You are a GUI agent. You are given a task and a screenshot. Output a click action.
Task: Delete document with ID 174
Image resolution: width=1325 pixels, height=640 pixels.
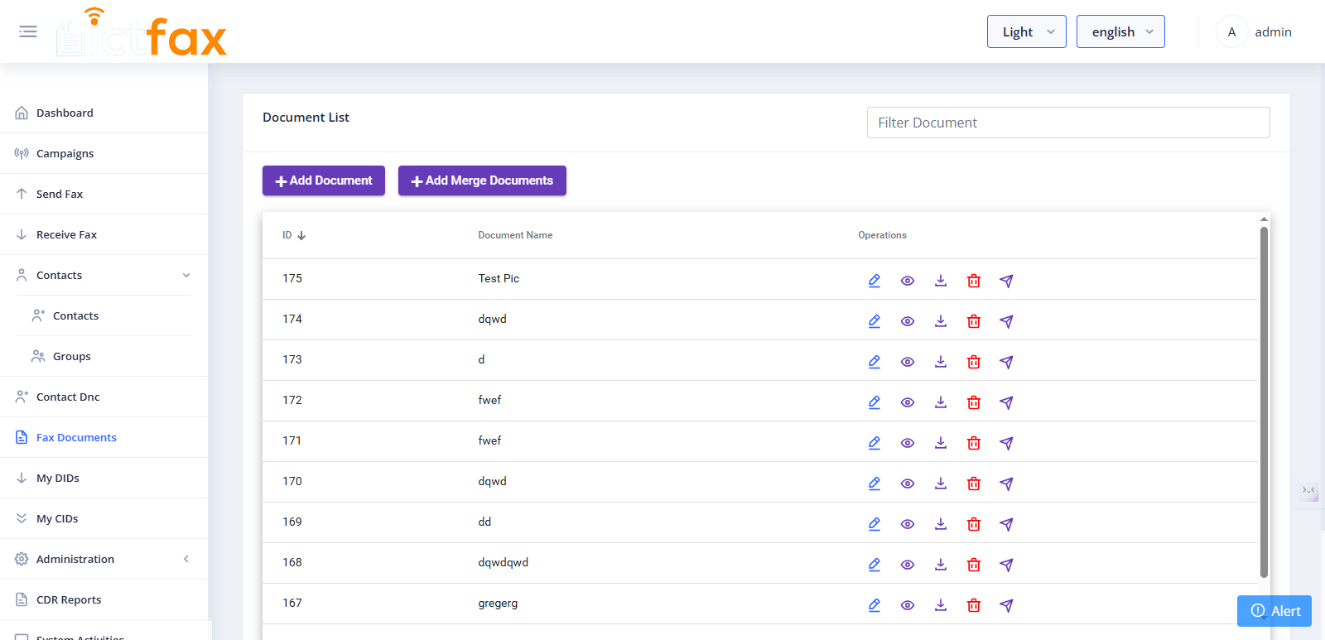974,321
